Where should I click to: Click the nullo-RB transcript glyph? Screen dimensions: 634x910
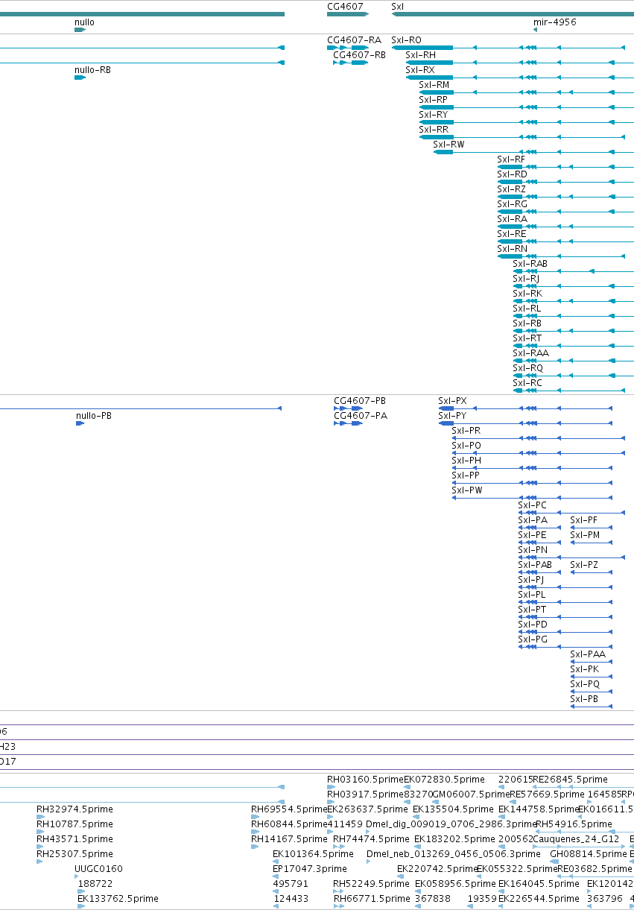pyautogui.click(x=80, y=78)
